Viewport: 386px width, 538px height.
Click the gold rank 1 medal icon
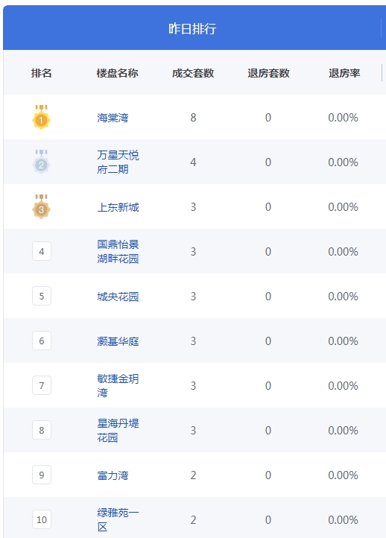pos(41,117)
